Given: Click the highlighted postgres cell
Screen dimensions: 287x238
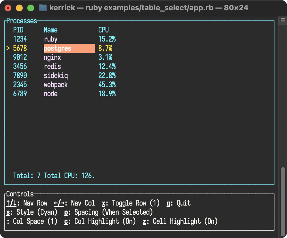Looking at the screenshot, I should (69, 48).
